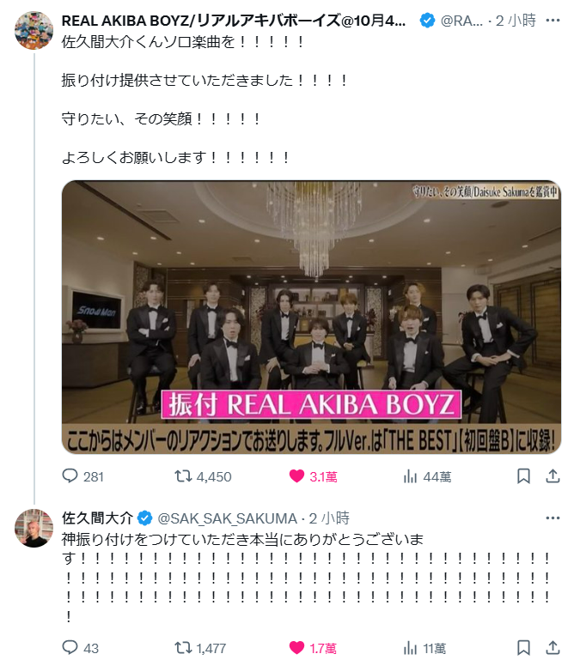574x666 pixels.
Task: Bookmark the REAL AKIBA BOYZ tweet
Action: 523,476
